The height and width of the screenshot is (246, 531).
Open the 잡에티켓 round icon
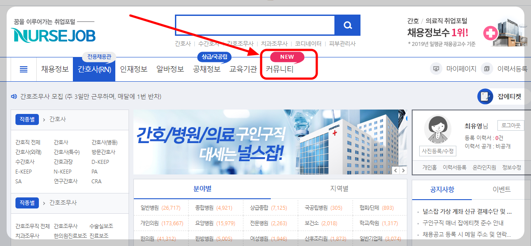pyautogui.click(x=485, y=96)
